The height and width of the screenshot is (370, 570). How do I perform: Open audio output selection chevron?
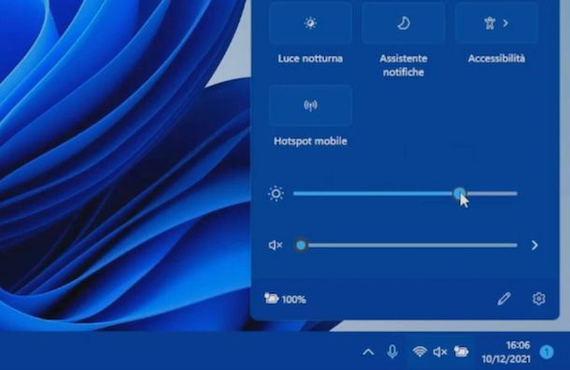pos(534,246)
